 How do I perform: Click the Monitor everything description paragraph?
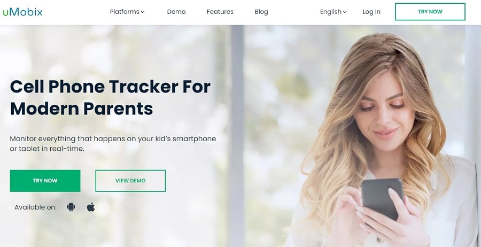113,144
